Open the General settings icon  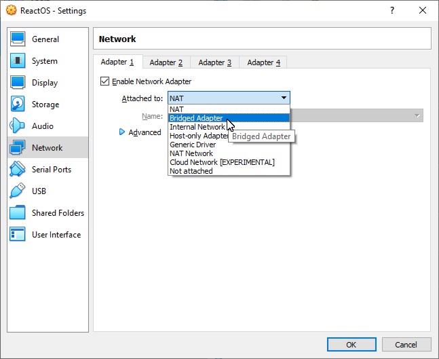click(x=18, y=39)
